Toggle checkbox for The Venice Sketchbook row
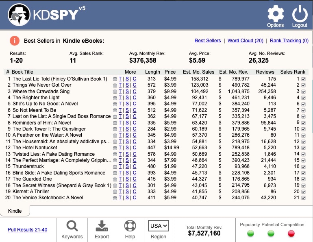 coord(303,198)
